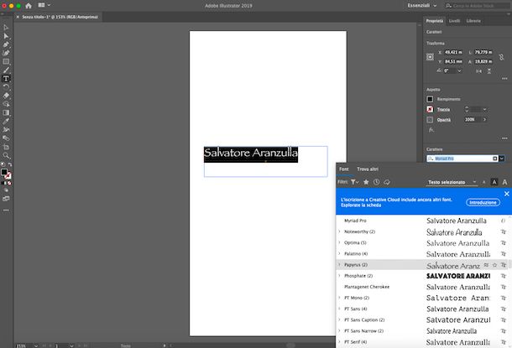Show activated Adobe fonts cloud filter
The height and width of the screenshot is (348, 512).
click(387, 182)
